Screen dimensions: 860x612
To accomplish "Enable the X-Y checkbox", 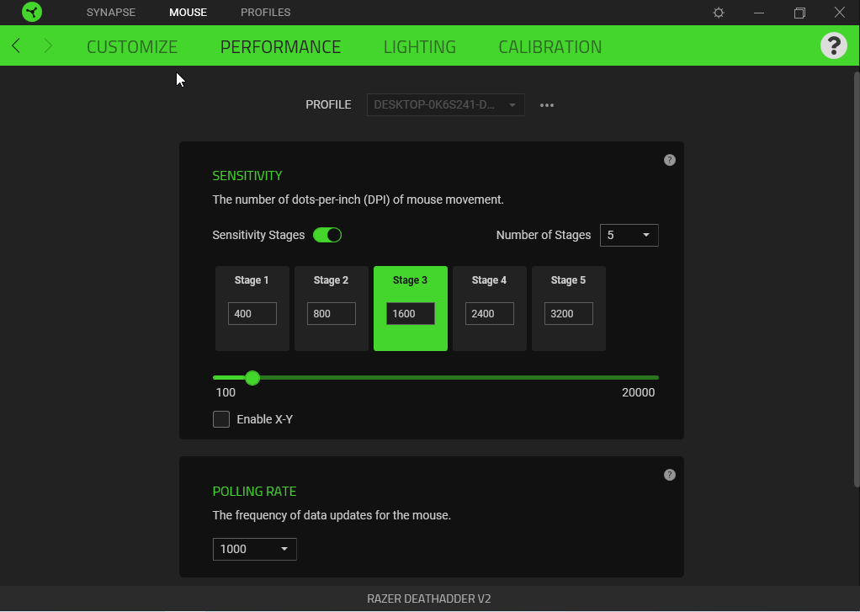I will point(221,419).
